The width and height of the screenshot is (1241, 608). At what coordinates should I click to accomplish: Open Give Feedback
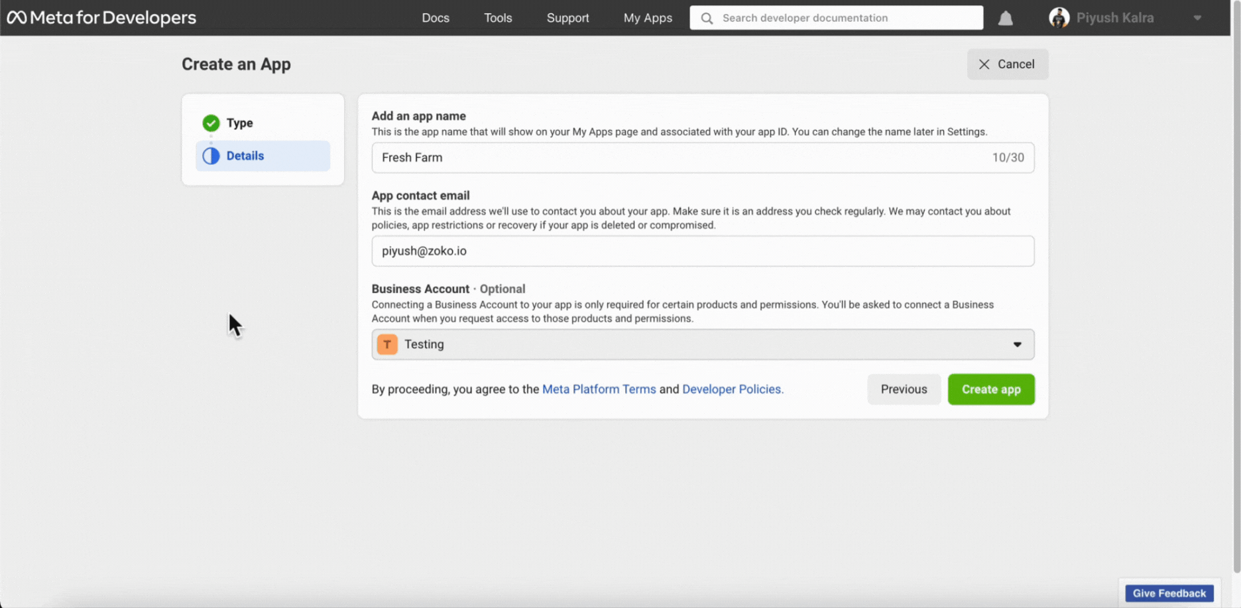(x=1169, y=593)
